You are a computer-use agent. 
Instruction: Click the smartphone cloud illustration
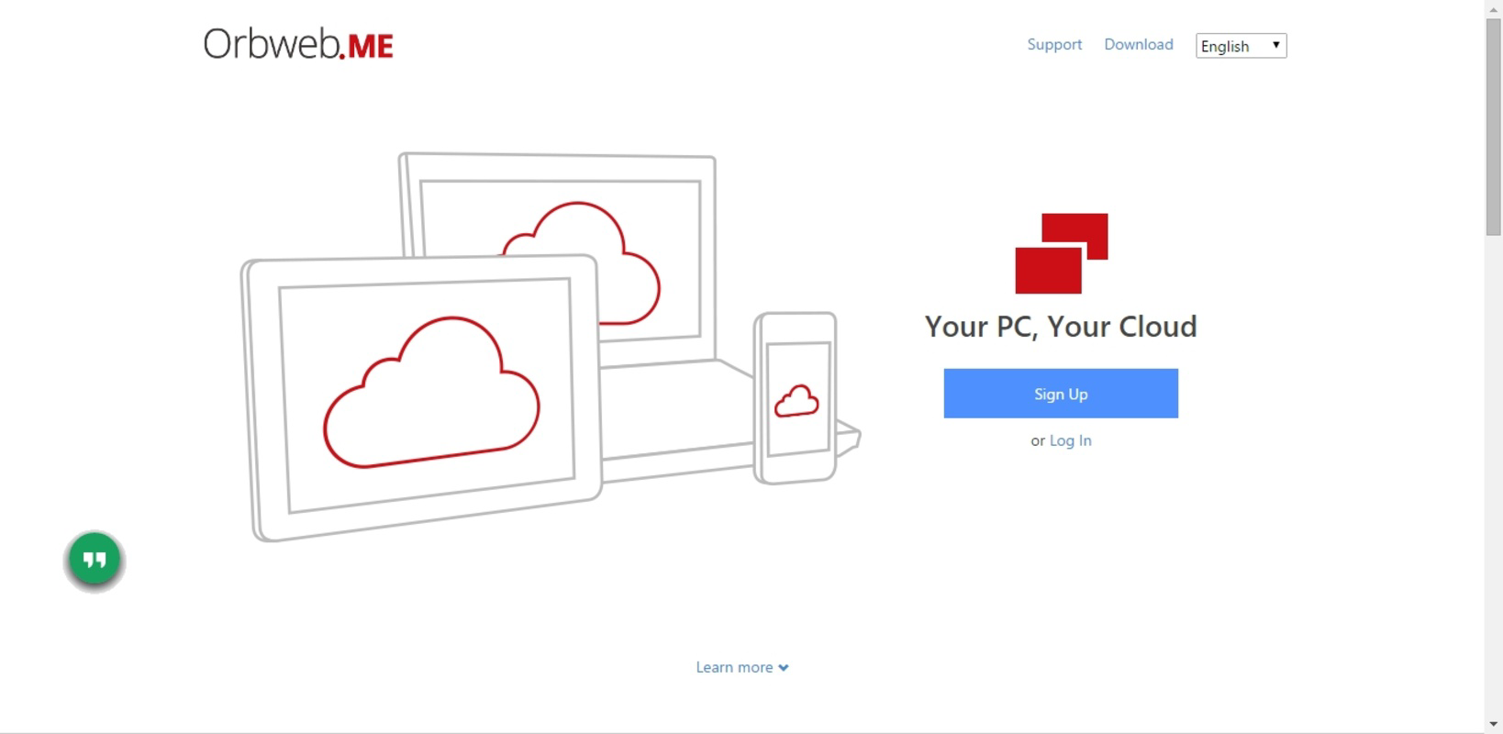point(796,398)
